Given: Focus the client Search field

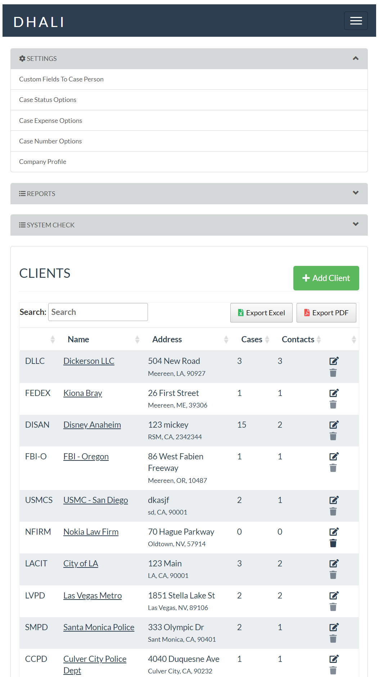Looking at the screenshot, I should click(x=98, y=312).
